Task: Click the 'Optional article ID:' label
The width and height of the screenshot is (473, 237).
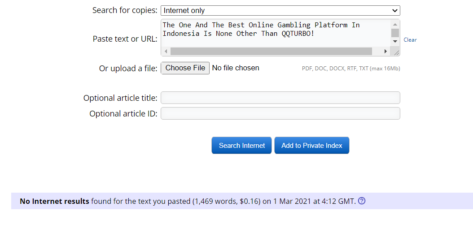Action: coord(123,114)
